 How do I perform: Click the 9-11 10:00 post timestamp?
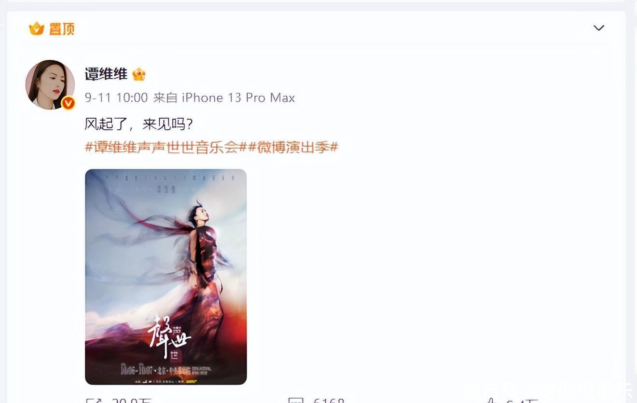coord(116,97)
